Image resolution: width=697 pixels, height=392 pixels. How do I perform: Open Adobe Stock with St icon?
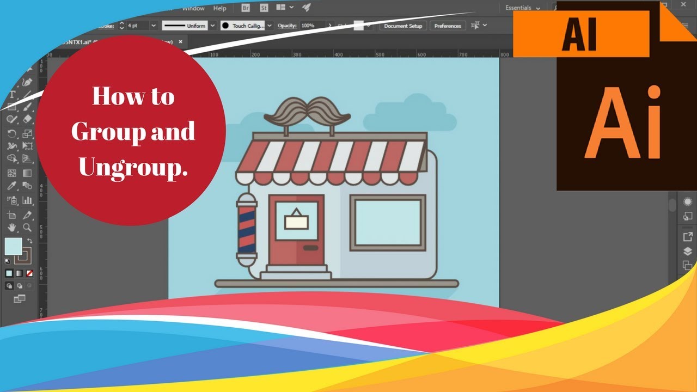[x=264, y=8]
